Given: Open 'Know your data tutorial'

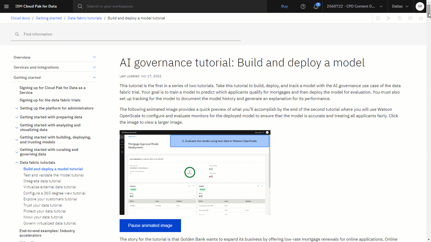Looking at the screenshot, I should point(43,217).
